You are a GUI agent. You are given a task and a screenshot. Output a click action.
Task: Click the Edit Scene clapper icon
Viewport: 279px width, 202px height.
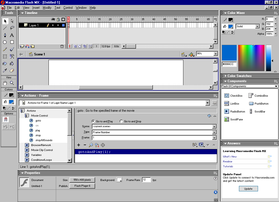coord(183,54)
